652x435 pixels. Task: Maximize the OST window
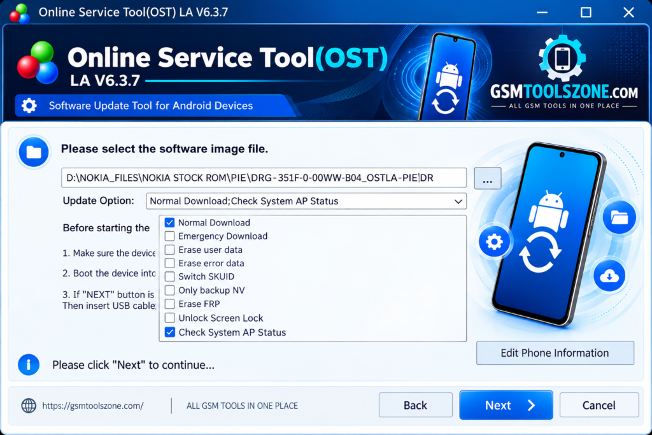[x=586, y=13]
